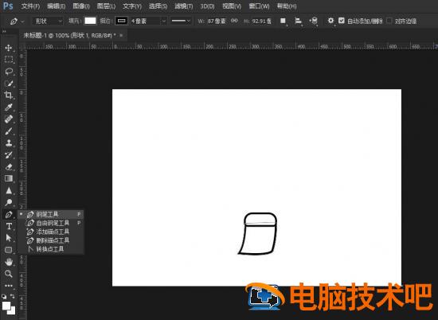Viewport: 438px width, 320px height.
Task: Open the 视图(V) menu
Action: tap(232, 6)
